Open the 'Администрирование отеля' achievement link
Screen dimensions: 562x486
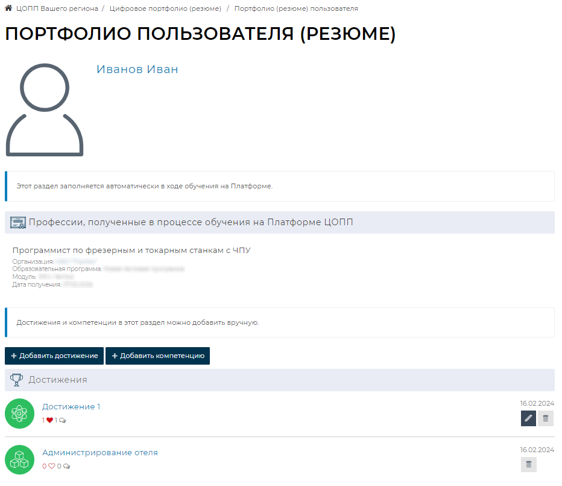[x=99, y=453]
